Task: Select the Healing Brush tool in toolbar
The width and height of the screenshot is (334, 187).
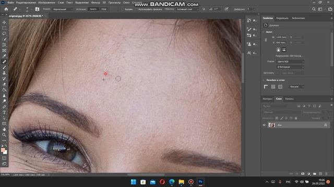Action: [x=4, y=62]
